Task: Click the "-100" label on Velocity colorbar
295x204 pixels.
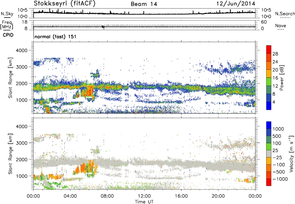Action: (x=279, y=165)
